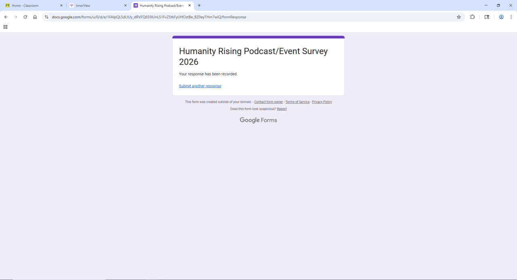Bookmark this page with the star icon
The height and width of the screenshot is (280, 517).
pyautogui.click(x=459, y=17)
